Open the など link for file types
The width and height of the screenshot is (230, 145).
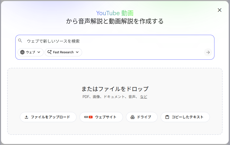(x=143, y=97)
